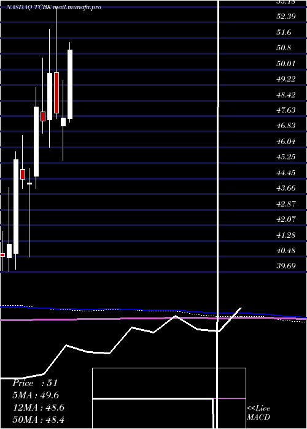Viewport: 307px width, 429px height.
Task: Select the 47.63 price axis label
Action: pos(286,110)
